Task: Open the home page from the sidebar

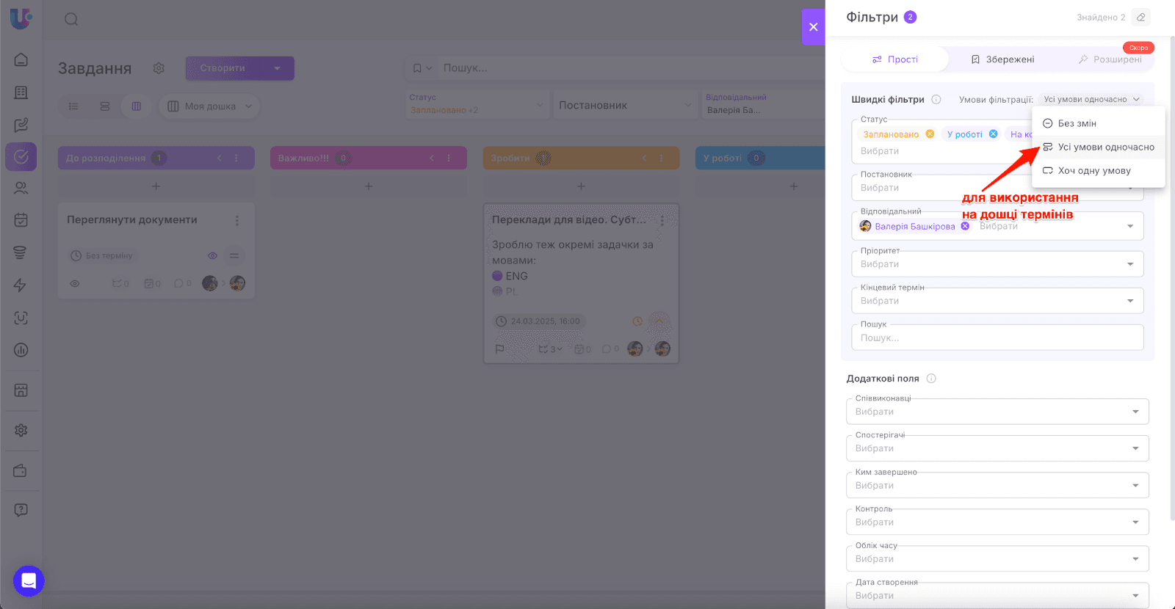Action: pos(21,59)
